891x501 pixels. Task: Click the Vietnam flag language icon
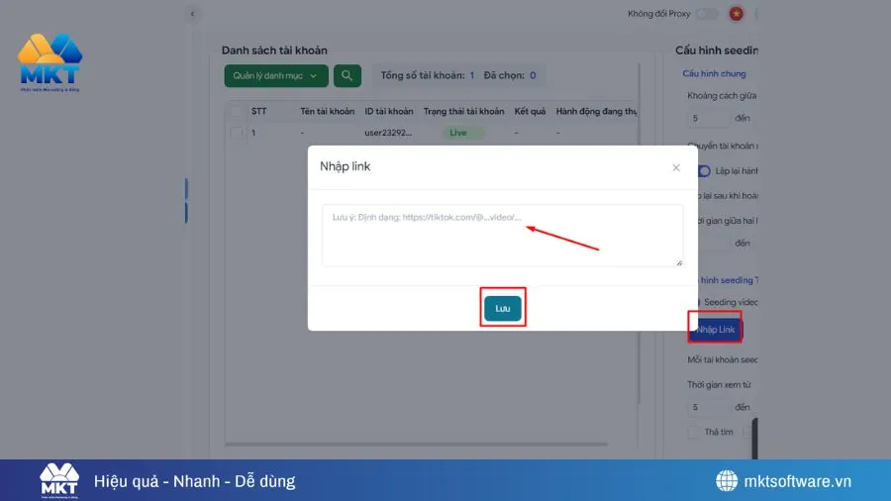[736, 14]
